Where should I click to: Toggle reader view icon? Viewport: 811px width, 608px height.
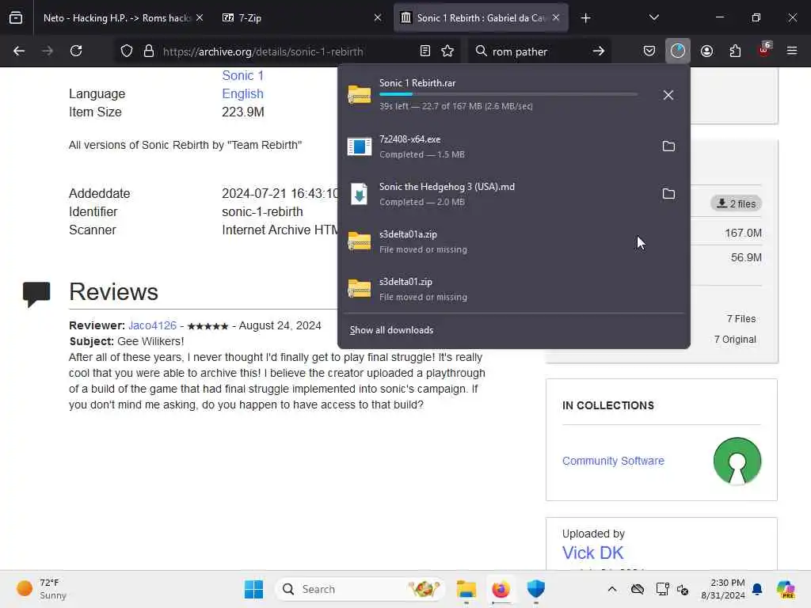pyautogui.click(x=425, y=51)
